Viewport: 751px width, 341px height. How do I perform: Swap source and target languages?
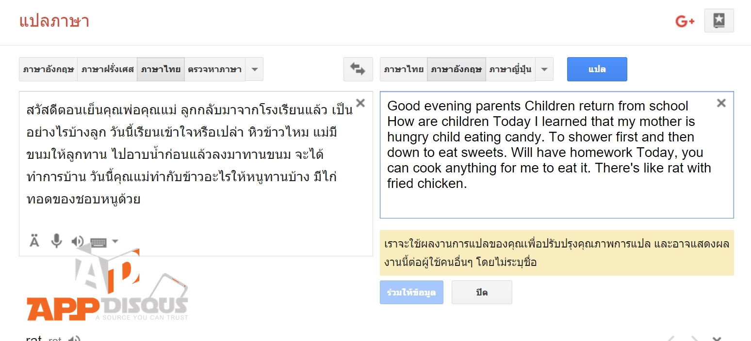[358, 69]
